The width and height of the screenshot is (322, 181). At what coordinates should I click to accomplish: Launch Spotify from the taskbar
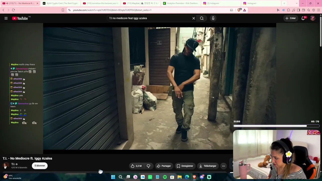click(165, 177)
